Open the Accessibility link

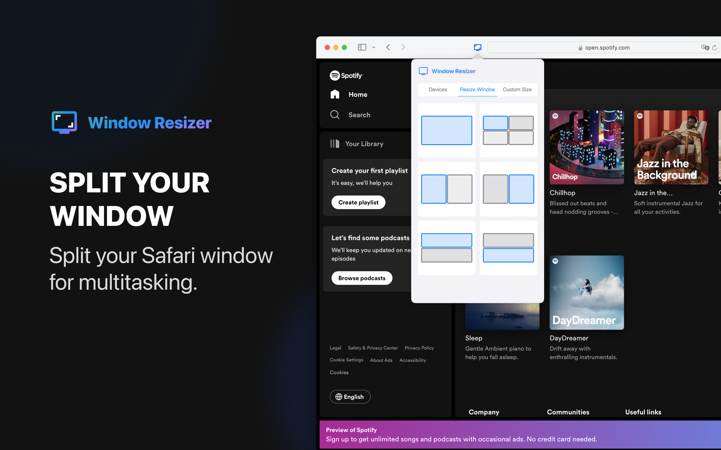[412, 360]
